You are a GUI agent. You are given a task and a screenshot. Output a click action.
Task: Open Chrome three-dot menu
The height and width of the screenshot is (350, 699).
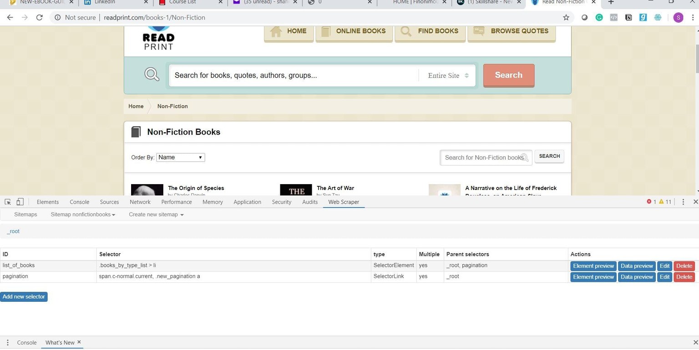692,17
